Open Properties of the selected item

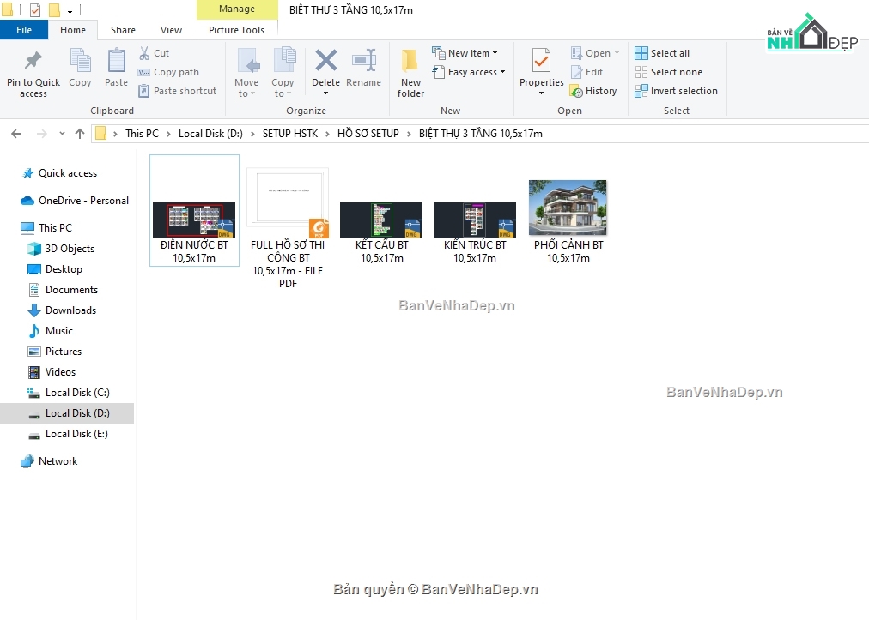(x=541, y=63)
